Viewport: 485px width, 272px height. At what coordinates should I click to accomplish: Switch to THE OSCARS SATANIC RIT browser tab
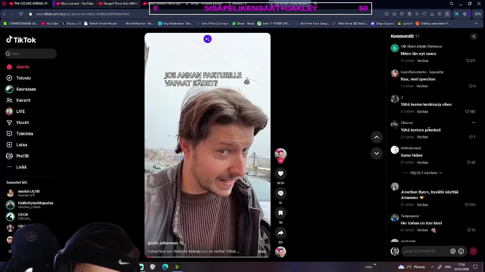pos(29,3)
